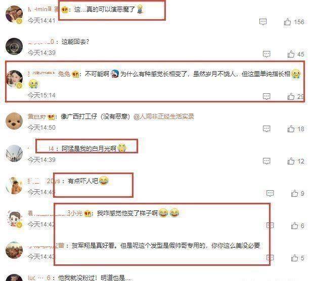Open the username ending in '小光'
Viewport: 311px width, 281px height.
pyautogui.click(x=55, y=213)
